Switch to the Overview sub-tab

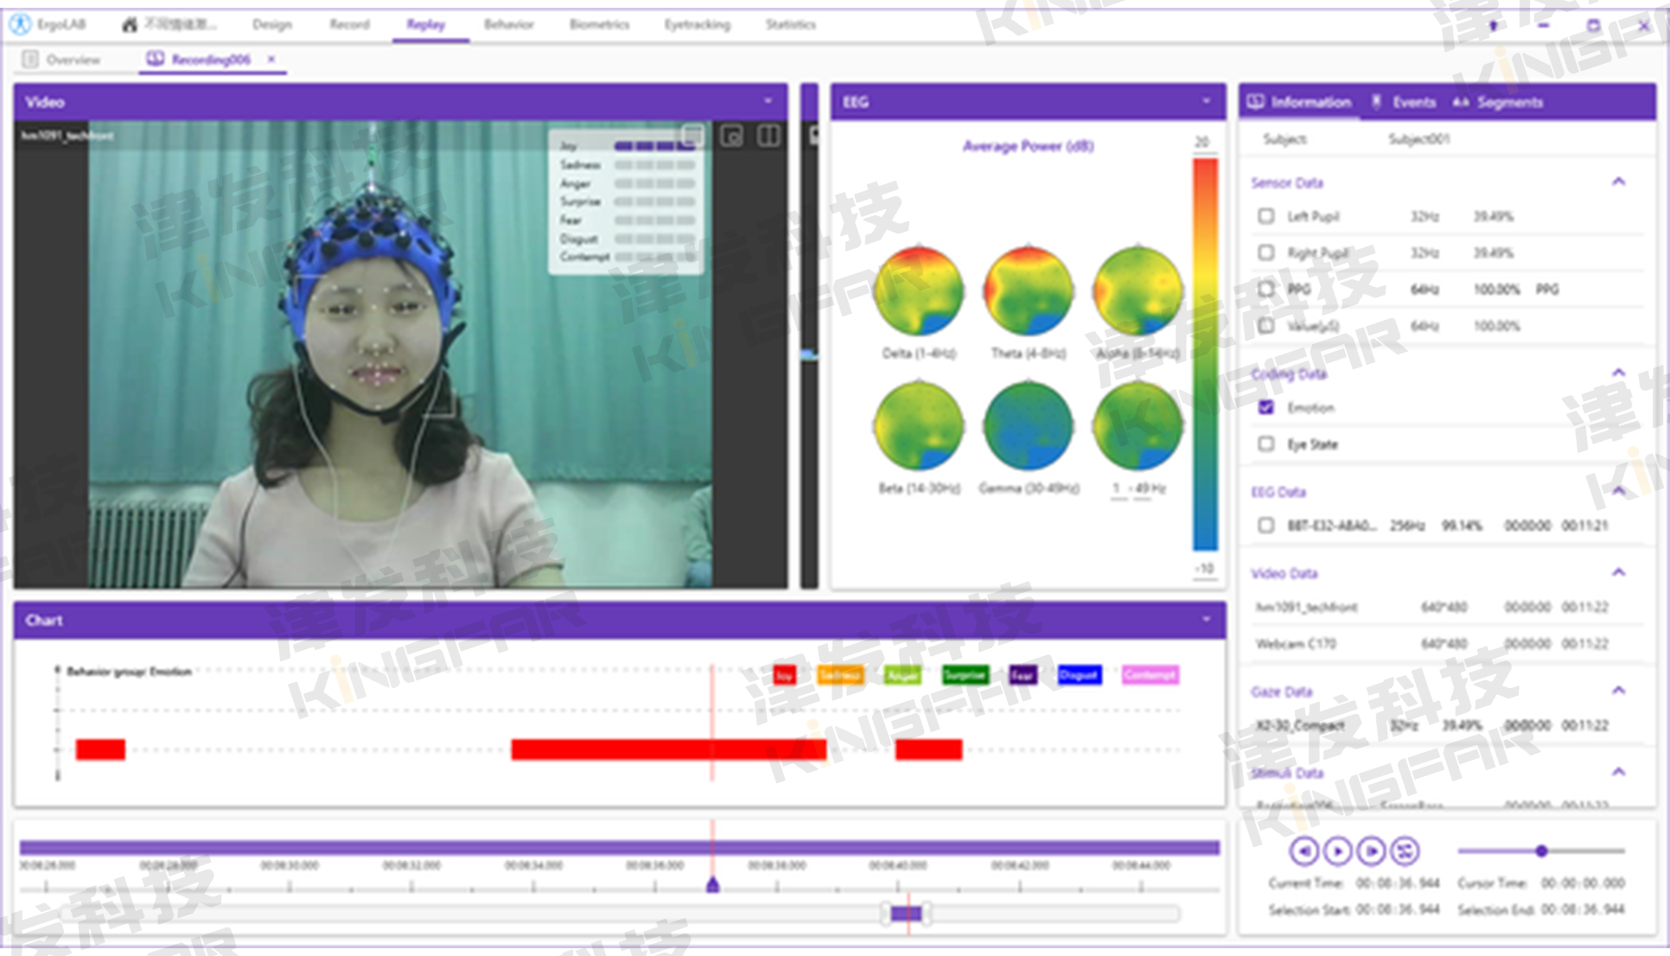[73, 60]
